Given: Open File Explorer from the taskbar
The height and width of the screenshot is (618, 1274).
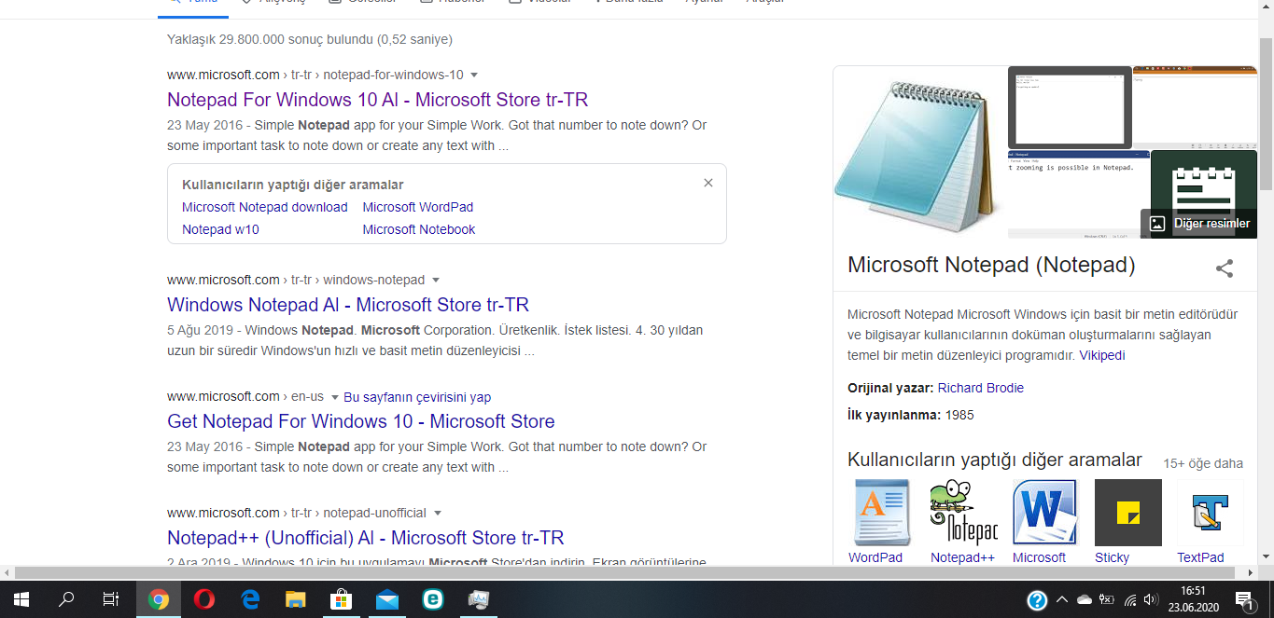Looking at the screenshot, I should tap(296, 599).
